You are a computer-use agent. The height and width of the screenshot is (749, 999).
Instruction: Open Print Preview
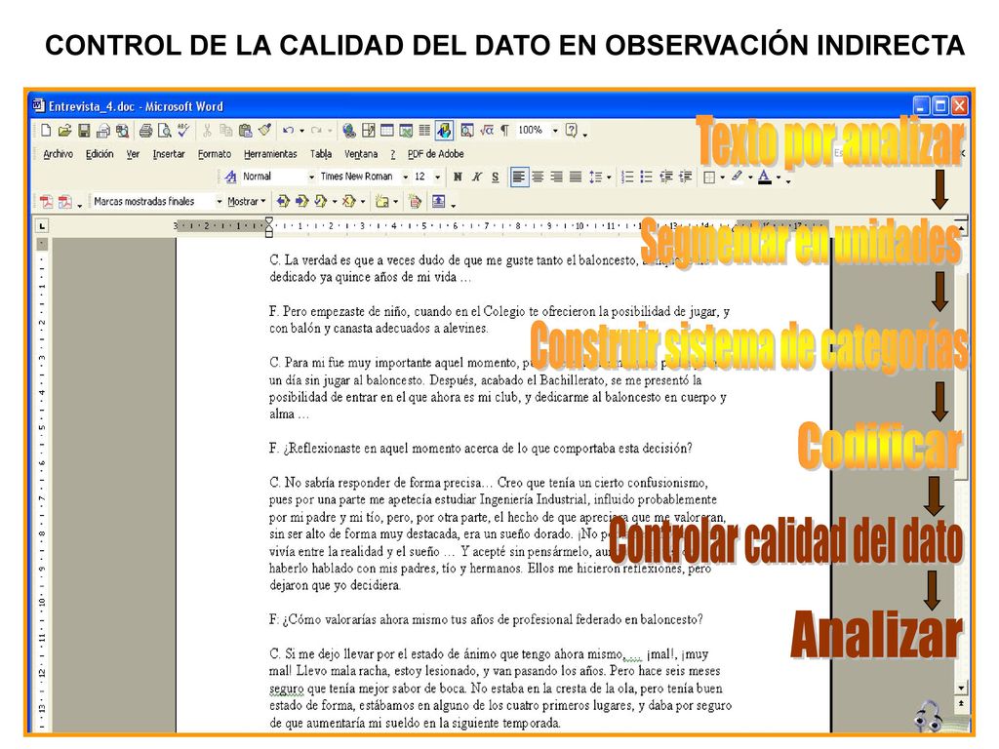(x=164, y=131)
